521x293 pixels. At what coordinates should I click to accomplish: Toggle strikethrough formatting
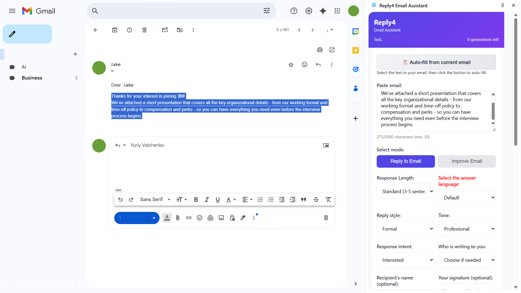pos(316,200)
